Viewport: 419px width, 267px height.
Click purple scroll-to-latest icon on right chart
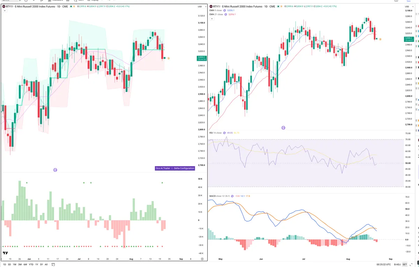tap(283, 128)
